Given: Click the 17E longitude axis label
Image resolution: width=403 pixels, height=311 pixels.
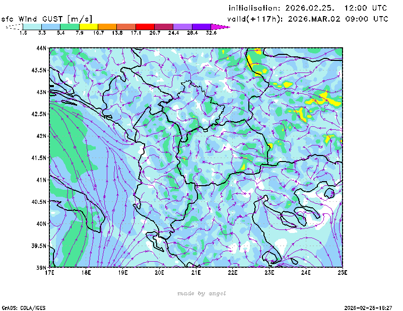Looking at the screenshot, I should pyautogui.click(x=49, y=273).
